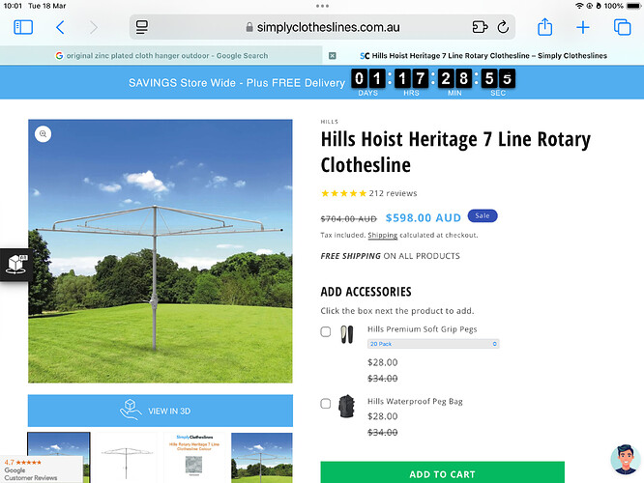Tick the Hills Waterproof Peg Bag checkbox

325,404
